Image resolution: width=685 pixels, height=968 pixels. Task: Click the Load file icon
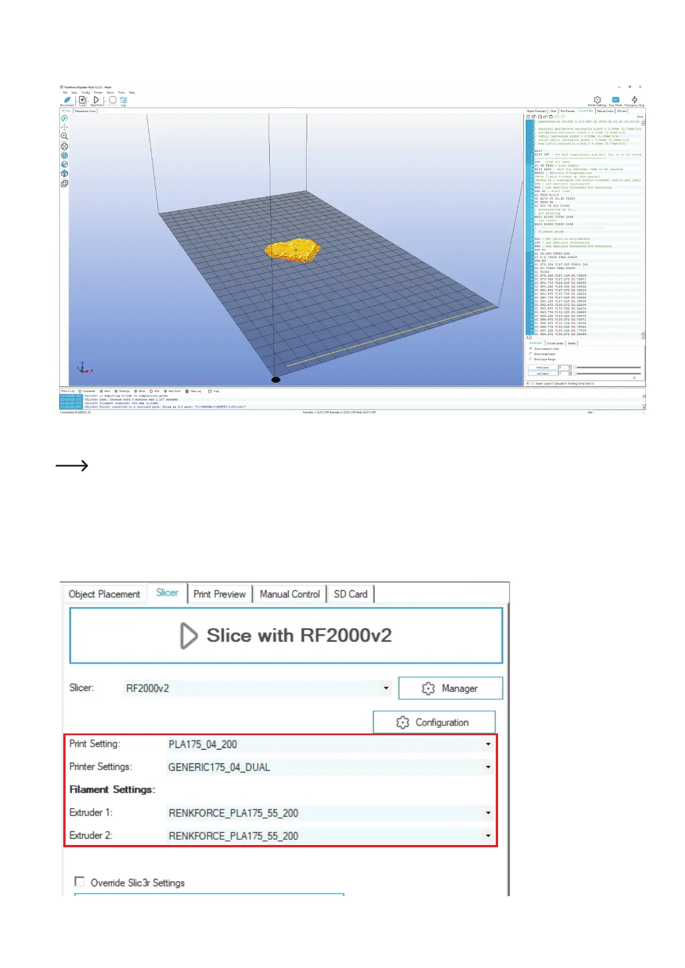(82, 100)
